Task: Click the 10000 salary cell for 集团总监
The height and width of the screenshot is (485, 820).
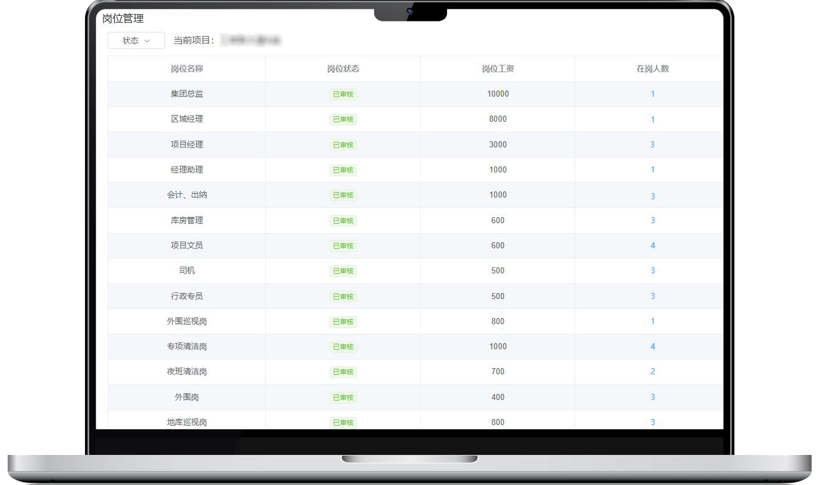Action: coord(498,94)
